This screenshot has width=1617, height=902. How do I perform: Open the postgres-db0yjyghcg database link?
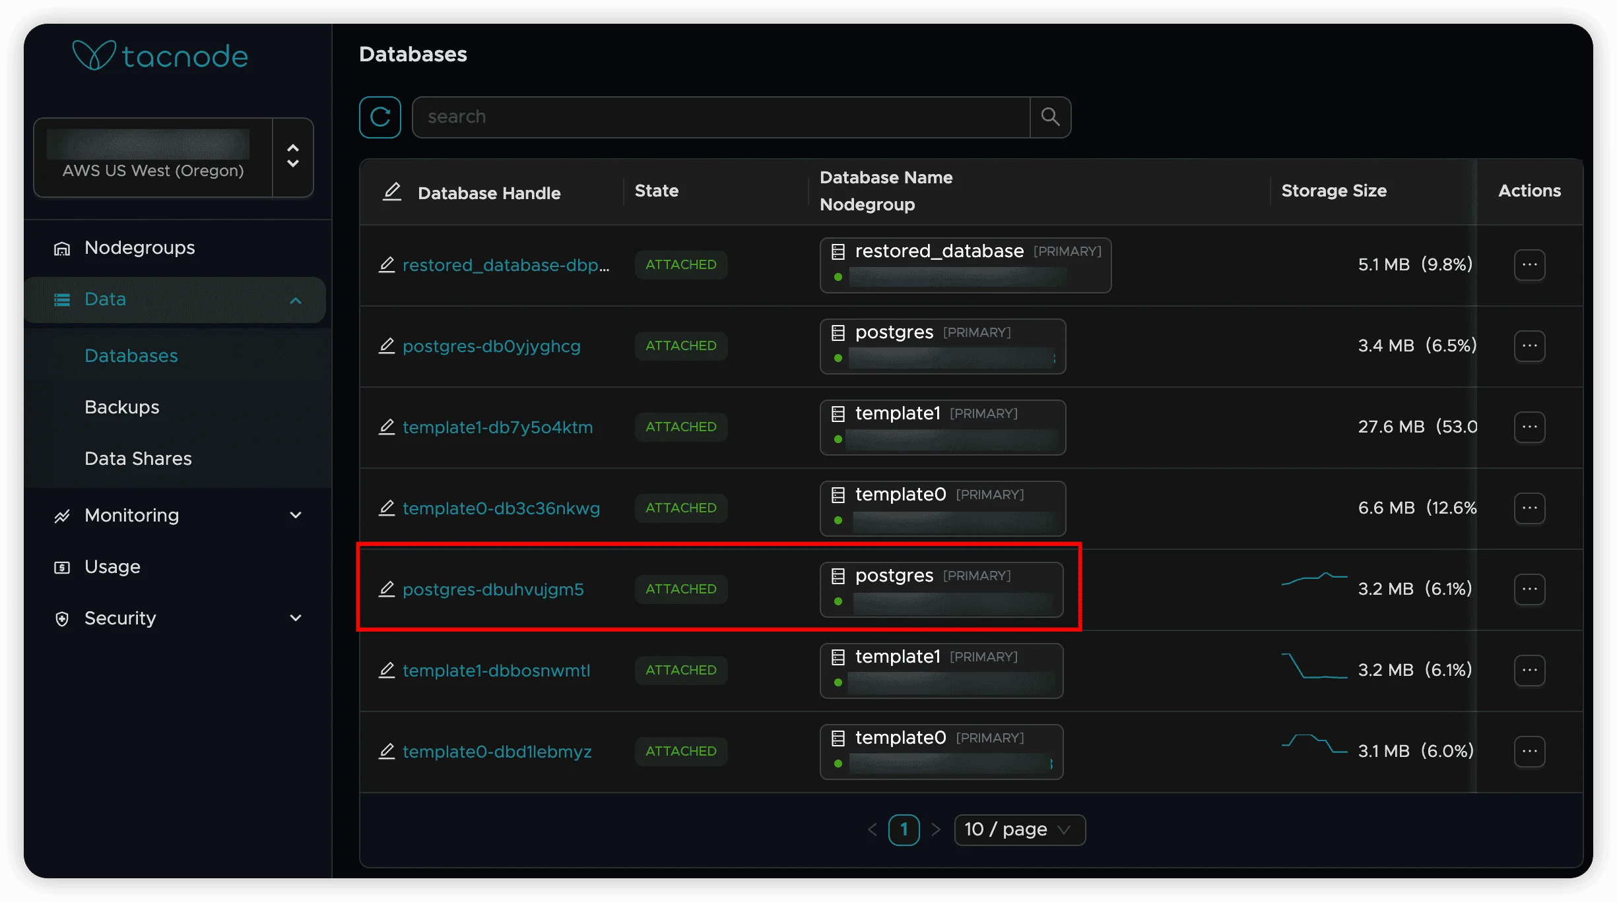coord(491,346)
